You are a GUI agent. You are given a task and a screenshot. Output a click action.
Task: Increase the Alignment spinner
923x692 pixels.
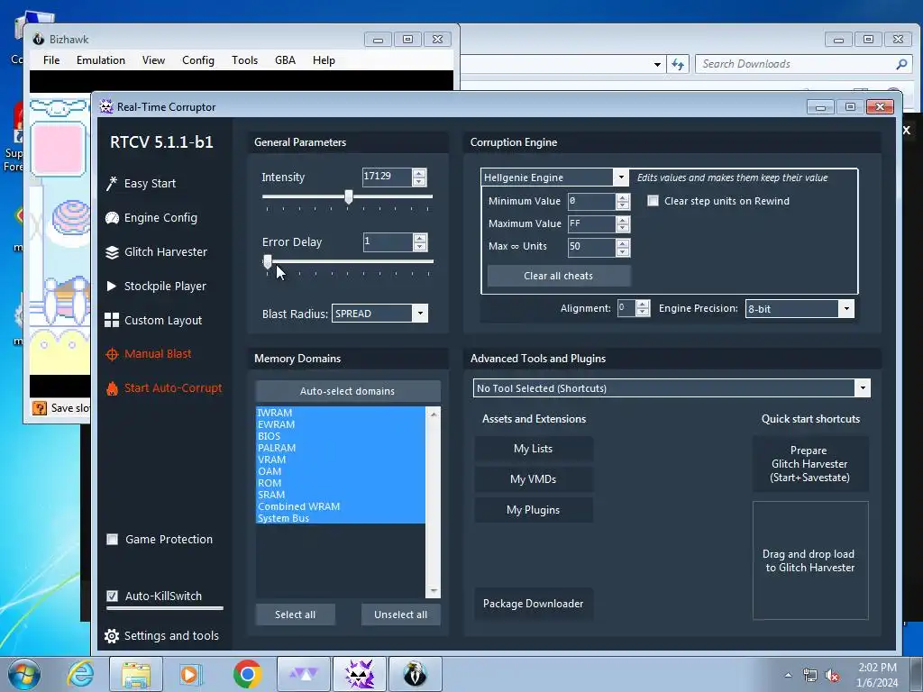click(x=643, y=305)
